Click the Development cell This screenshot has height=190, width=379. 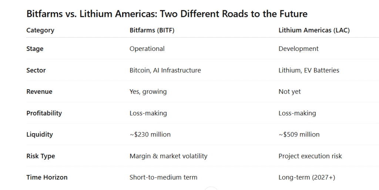tap(298, 49)
